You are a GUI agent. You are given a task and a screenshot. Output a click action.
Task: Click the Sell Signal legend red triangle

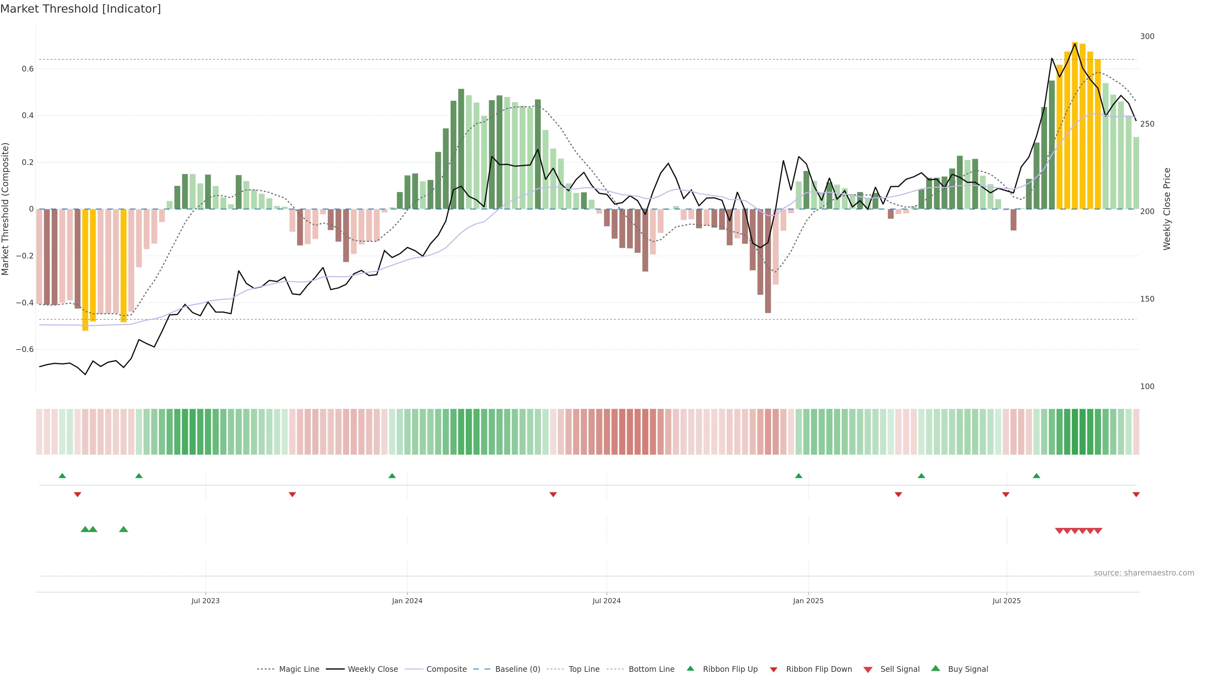click(868, 670)
